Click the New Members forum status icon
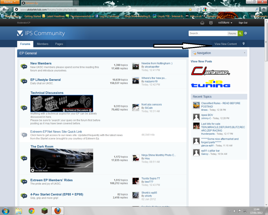 [x=24, y=67]
